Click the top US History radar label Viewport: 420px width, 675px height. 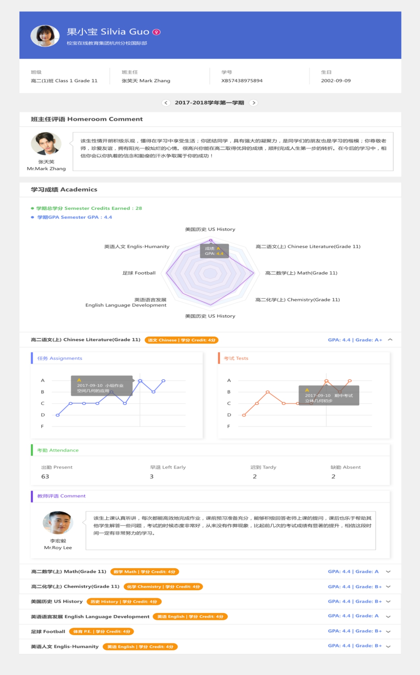tap(210, 230)
